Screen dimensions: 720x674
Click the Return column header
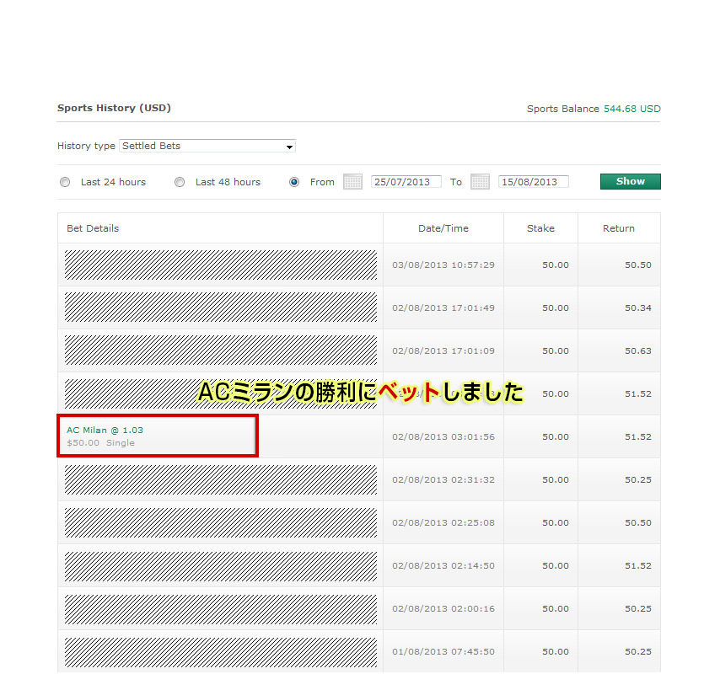click(619, 228)
